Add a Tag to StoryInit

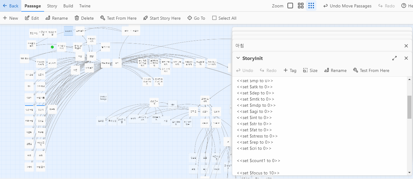(290, 70)
